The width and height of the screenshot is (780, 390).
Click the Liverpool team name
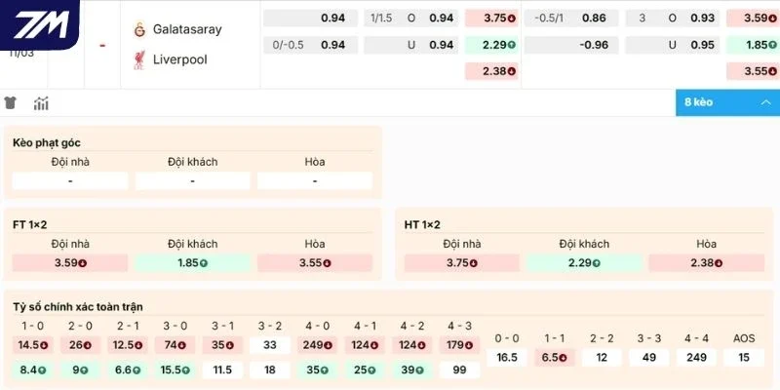(180, 59)
